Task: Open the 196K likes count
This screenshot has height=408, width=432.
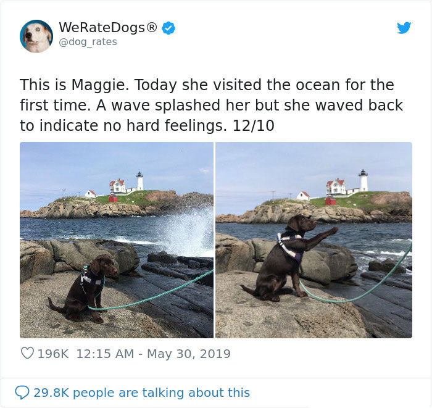Action: pyautogui.click(x=53, y=354)
